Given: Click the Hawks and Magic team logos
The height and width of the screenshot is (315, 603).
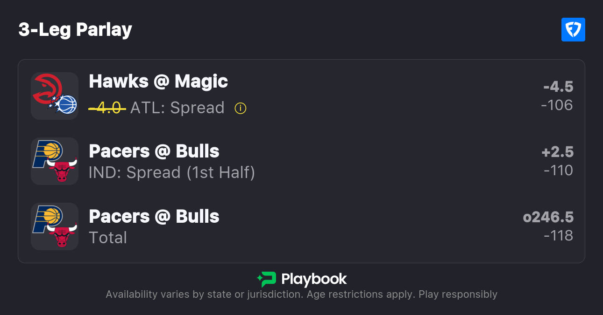Looking at the screenshot, I should click(55, 96).
